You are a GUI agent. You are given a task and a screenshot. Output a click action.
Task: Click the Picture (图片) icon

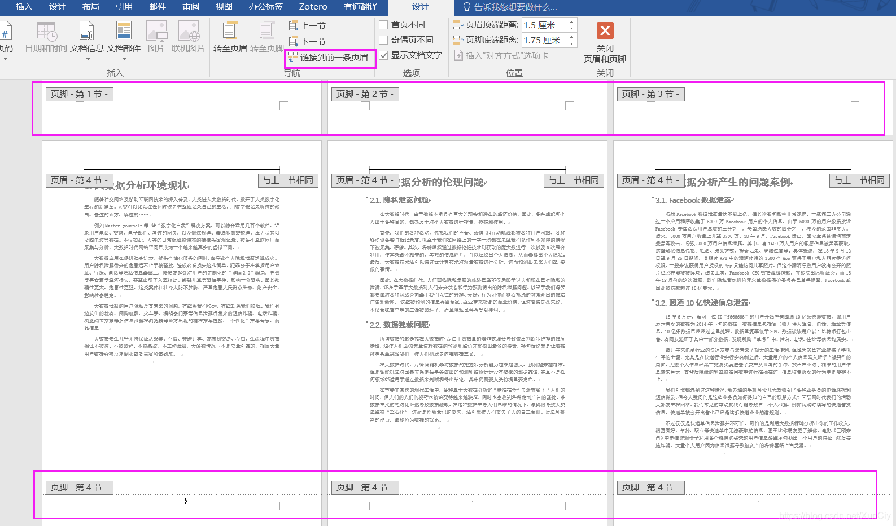tap(156, 32)
